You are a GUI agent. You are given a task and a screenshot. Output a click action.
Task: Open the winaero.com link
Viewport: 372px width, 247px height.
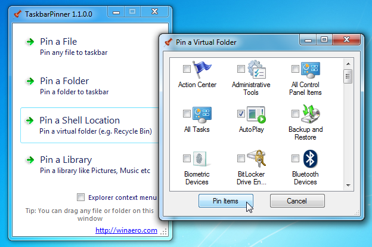click(x=126, y=230)
